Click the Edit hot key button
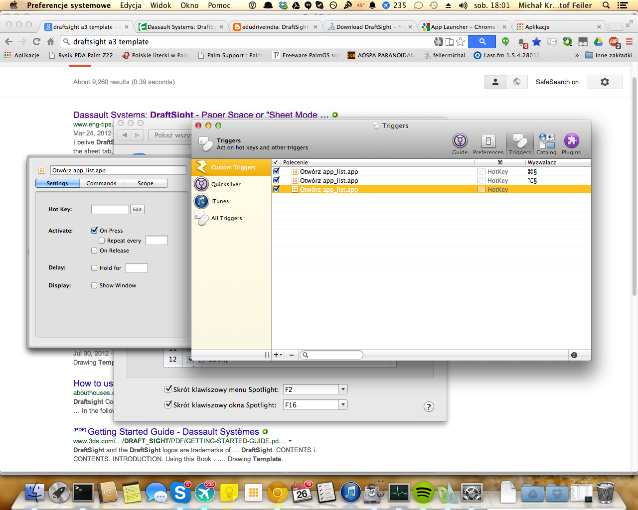The image size is (638, 510). click(x=138, y=210)
